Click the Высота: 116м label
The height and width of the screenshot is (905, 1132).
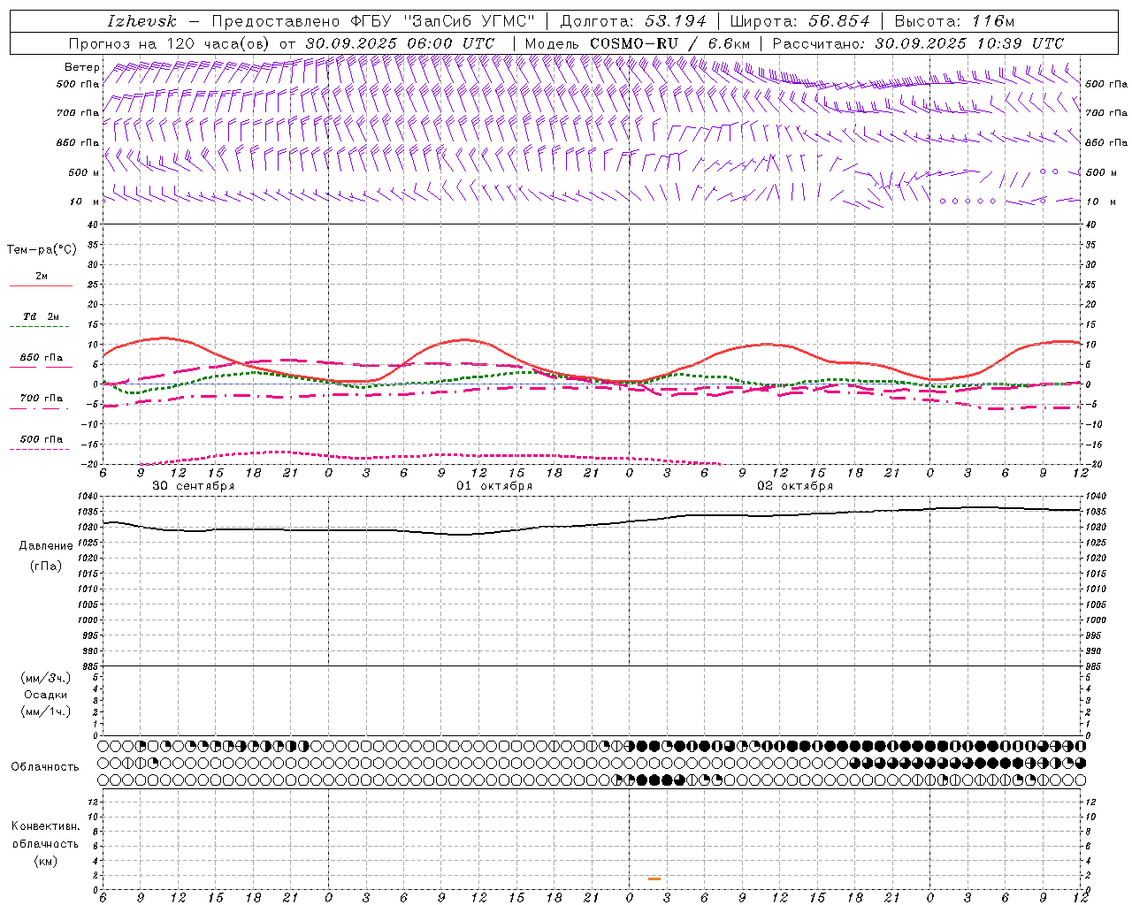tap(954, 21)
